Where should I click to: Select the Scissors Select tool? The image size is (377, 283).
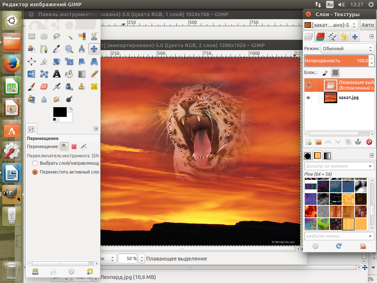94,36
